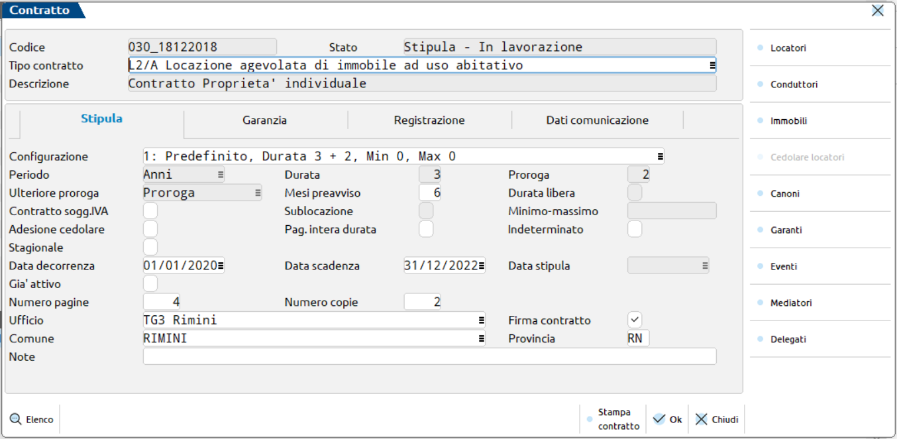Image resolution: width=897 pixels, height=439 pixels.
Task: Switch to the Registrazione tab
Action: tap(429, 120)
